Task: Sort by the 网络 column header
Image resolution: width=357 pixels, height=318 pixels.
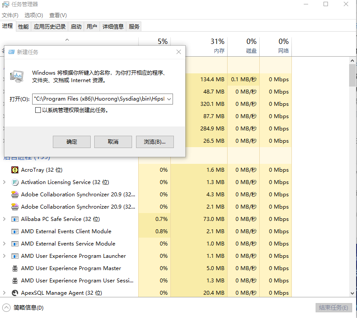Action: (x=276, y=46)
